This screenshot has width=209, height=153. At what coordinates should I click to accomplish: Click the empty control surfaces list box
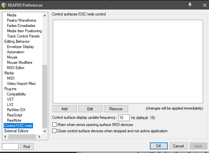tap(128, 62)
